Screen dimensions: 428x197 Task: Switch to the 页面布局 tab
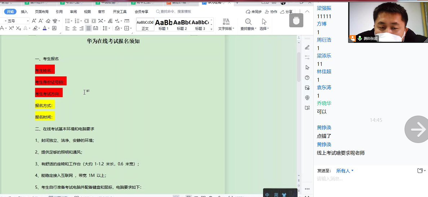pyautogui.click(x=42, y=12)
